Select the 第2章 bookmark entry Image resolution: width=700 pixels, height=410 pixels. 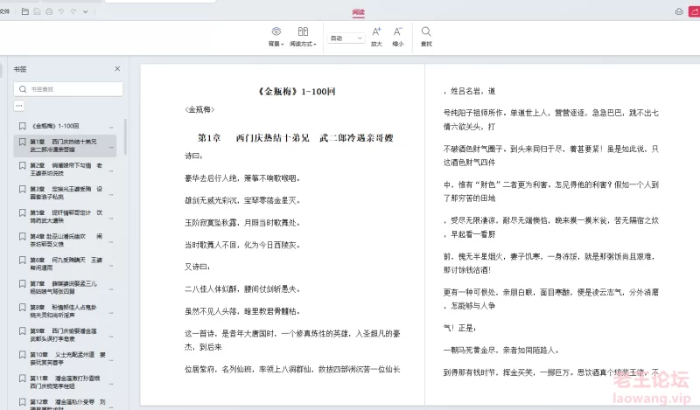pos(65,169)
